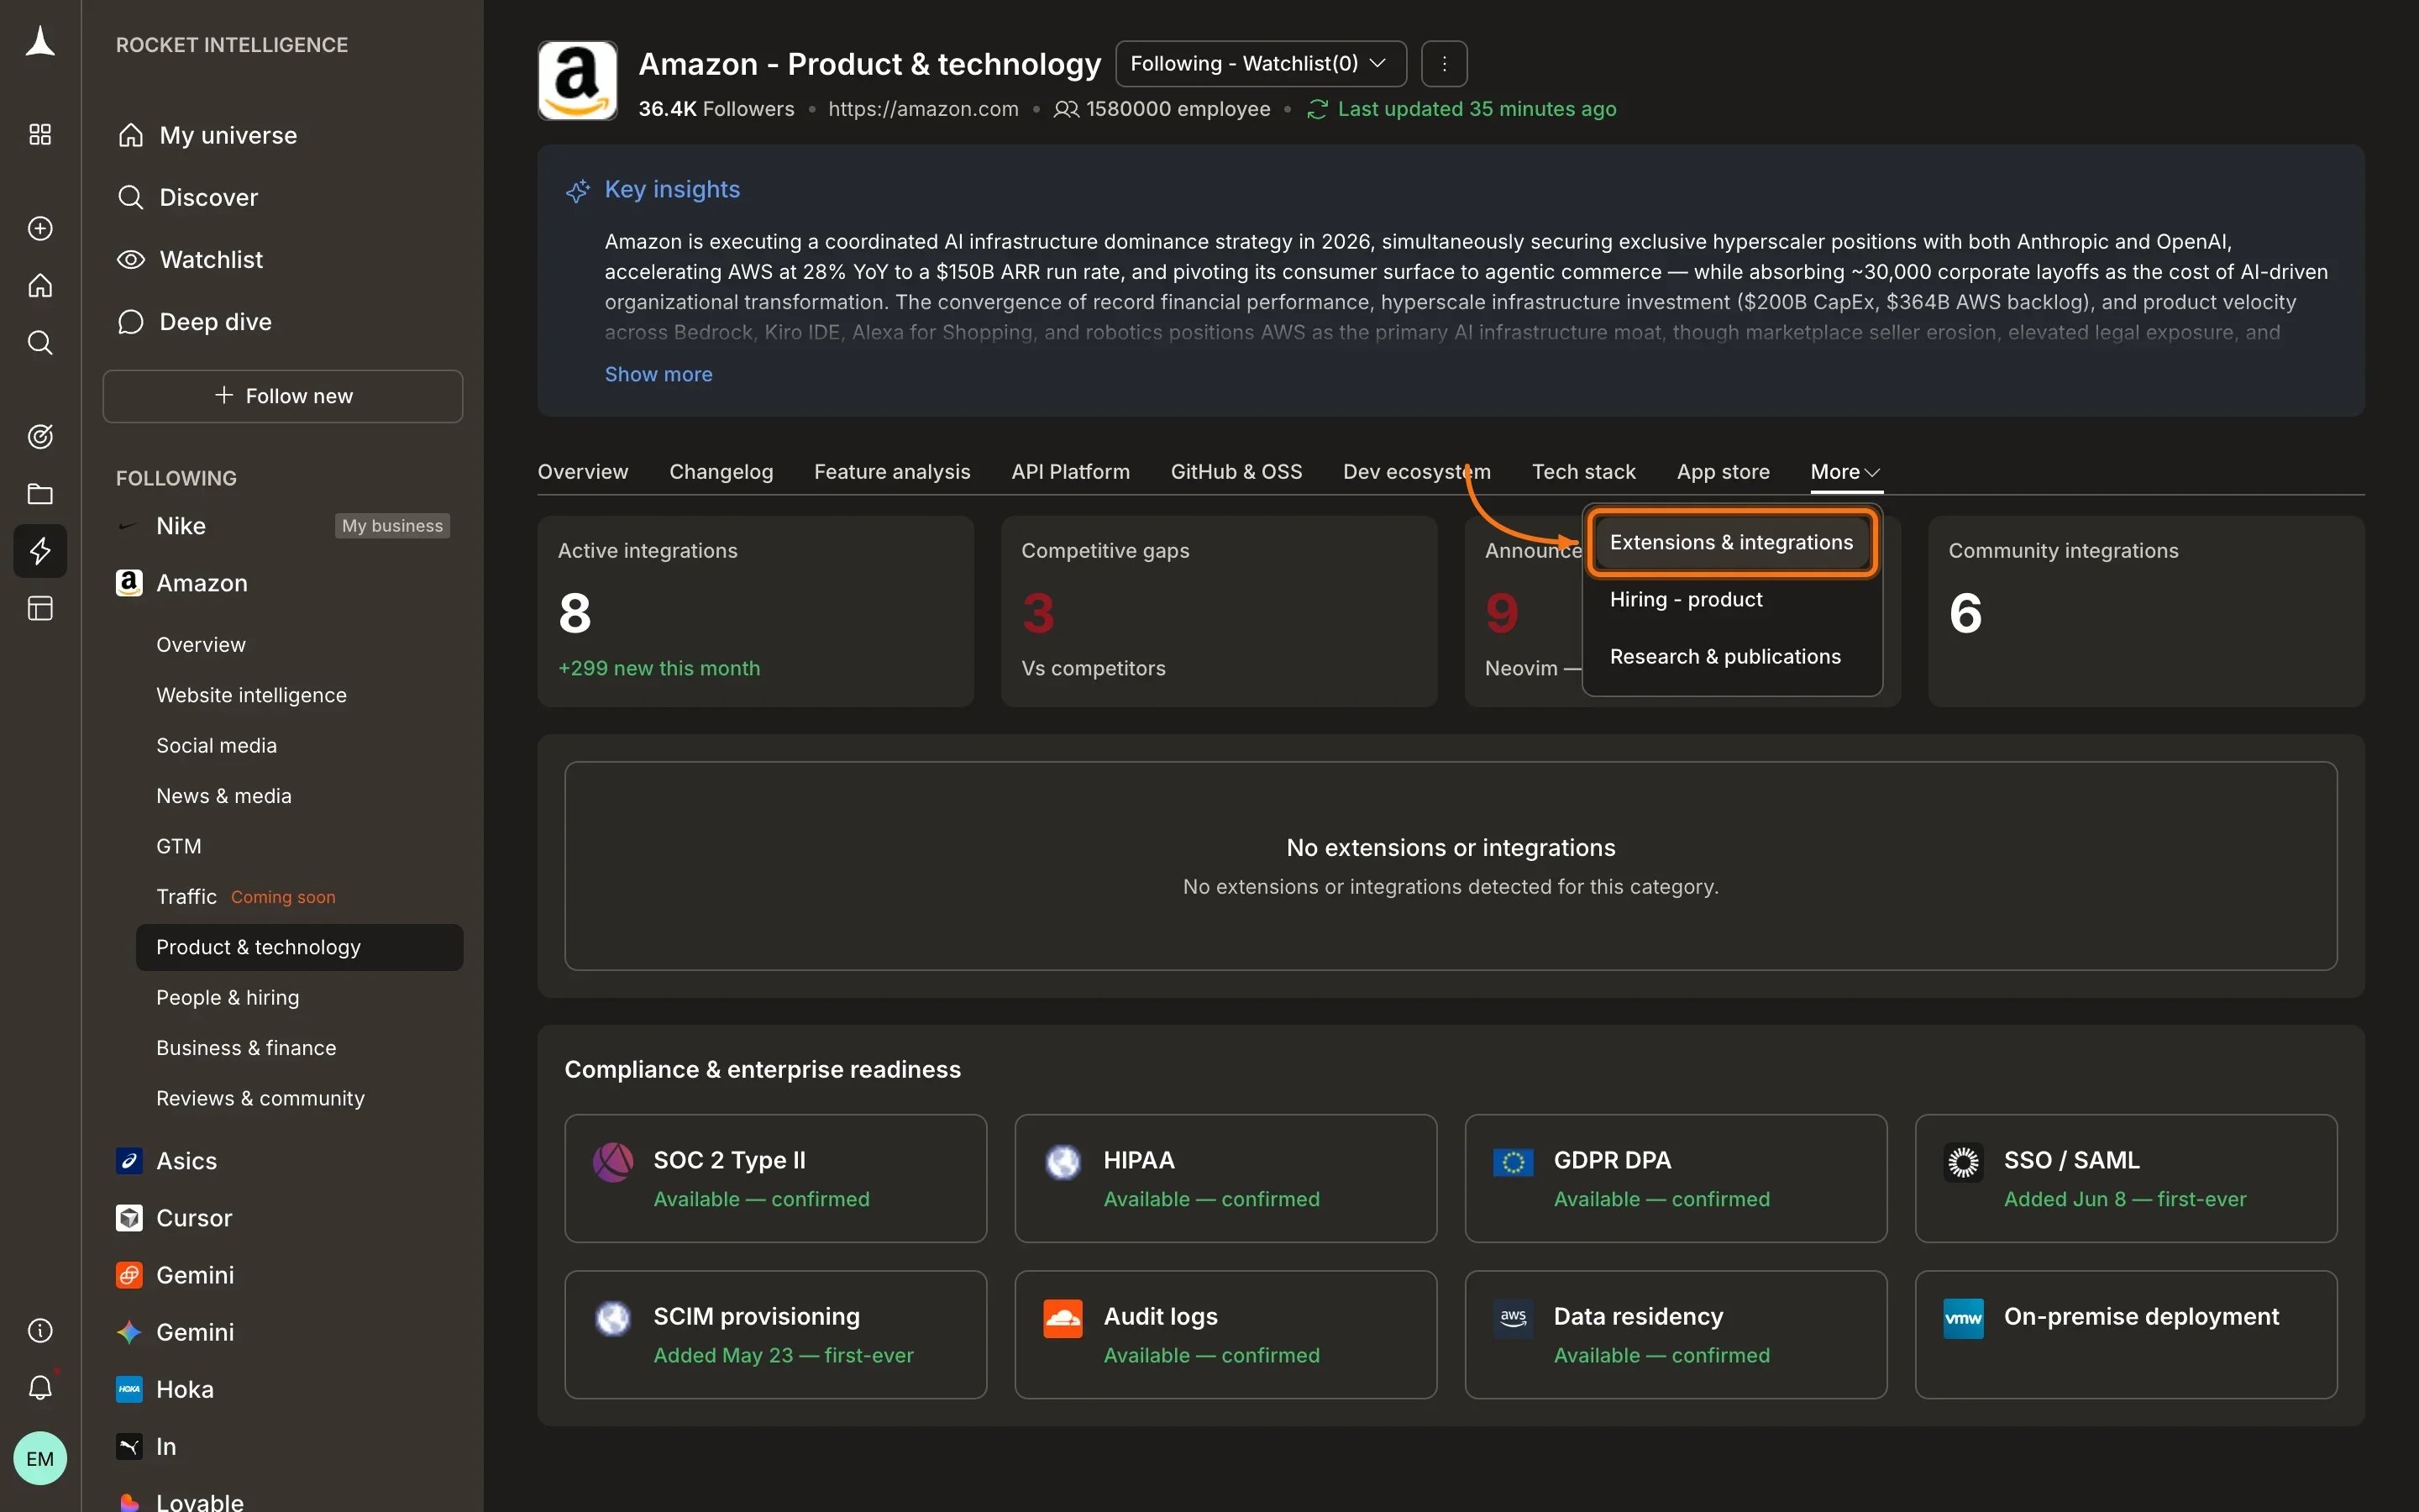Click Show more under Key insights

pos(658,374)
